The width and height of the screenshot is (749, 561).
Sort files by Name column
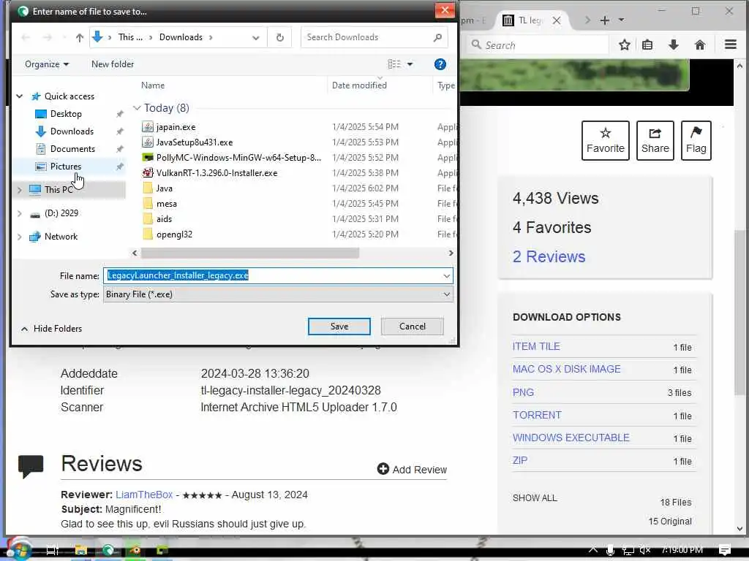click(153, 85)
